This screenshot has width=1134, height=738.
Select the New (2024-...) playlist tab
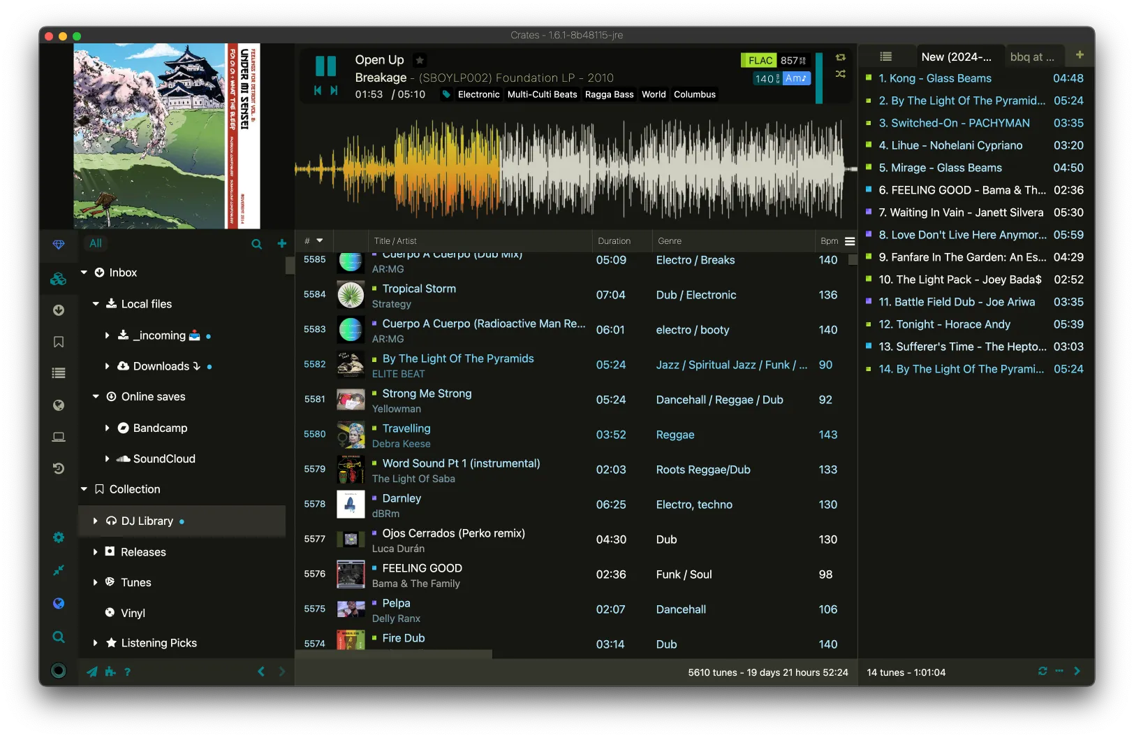click(960, 57)
